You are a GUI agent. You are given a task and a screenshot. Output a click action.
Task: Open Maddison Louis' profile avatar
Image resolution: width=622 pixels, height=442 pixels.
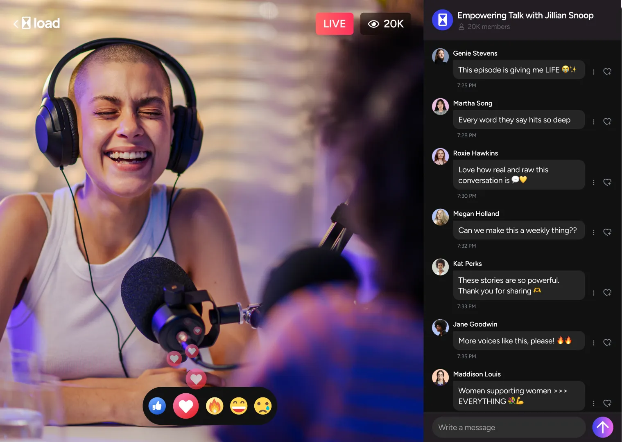(441, 377)
